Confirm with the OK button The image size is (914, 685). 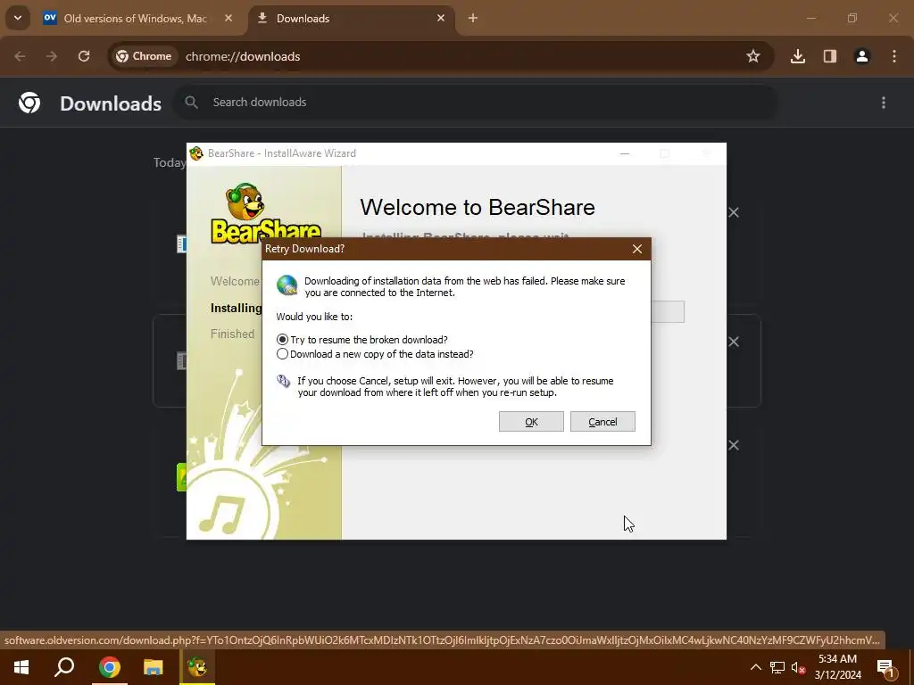[531, 422]
